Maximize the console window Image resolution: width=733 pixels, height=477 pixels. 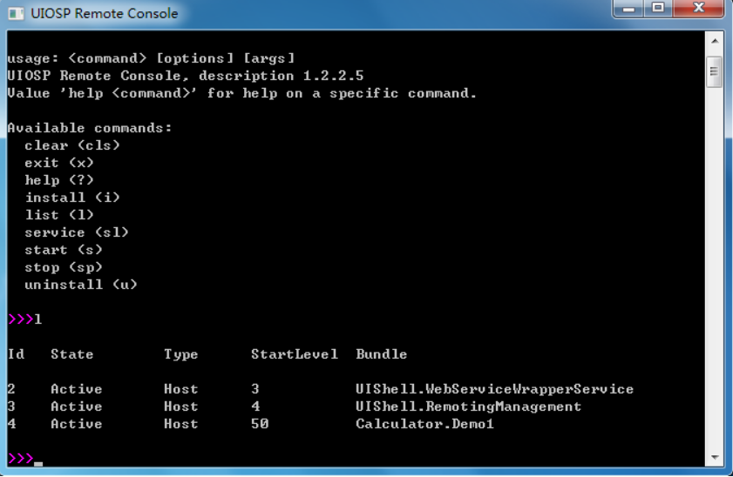tap(658, 8)
